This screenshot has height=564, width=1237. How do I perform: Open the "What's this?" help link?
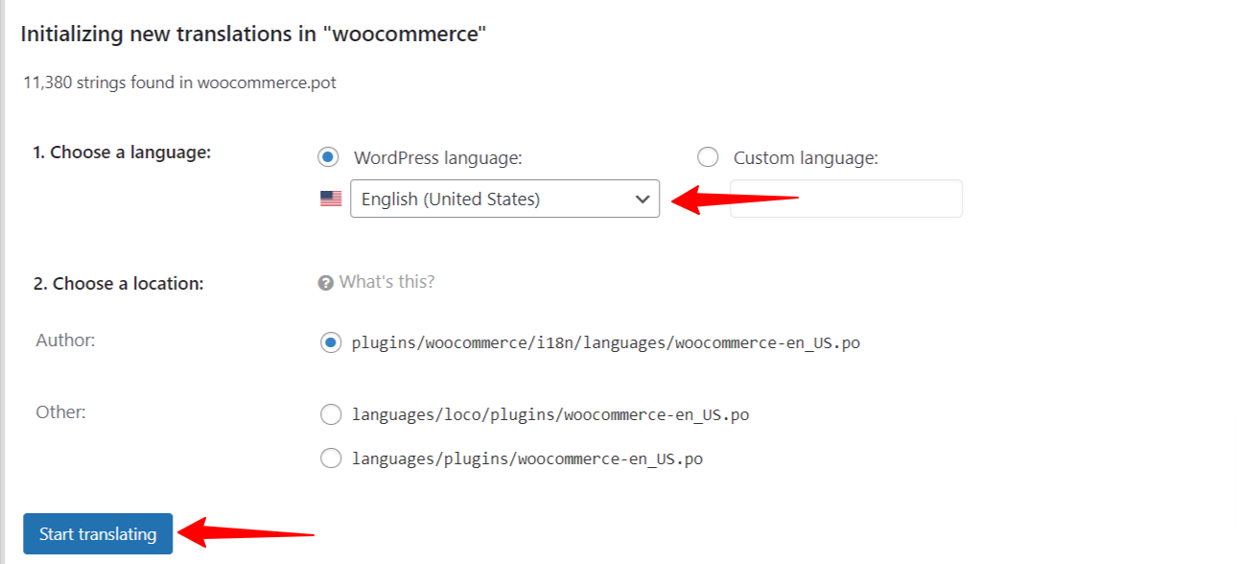point(386,282)
